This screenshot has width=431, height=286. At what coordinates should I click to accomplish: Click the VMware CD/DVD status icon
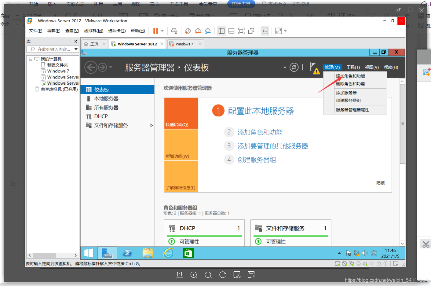click(345, 264)
